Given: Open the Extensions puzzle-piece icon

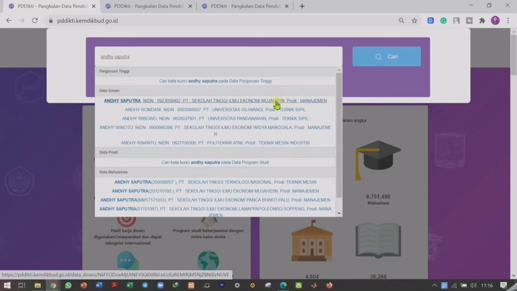Looking at the screenshot, I should point(482,21).
